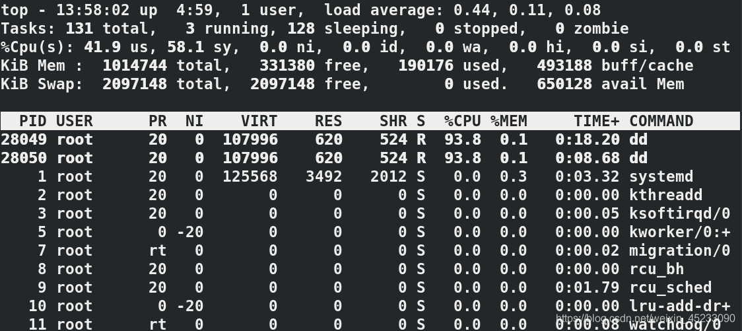Select the PID column header

(x=32, y=121)
